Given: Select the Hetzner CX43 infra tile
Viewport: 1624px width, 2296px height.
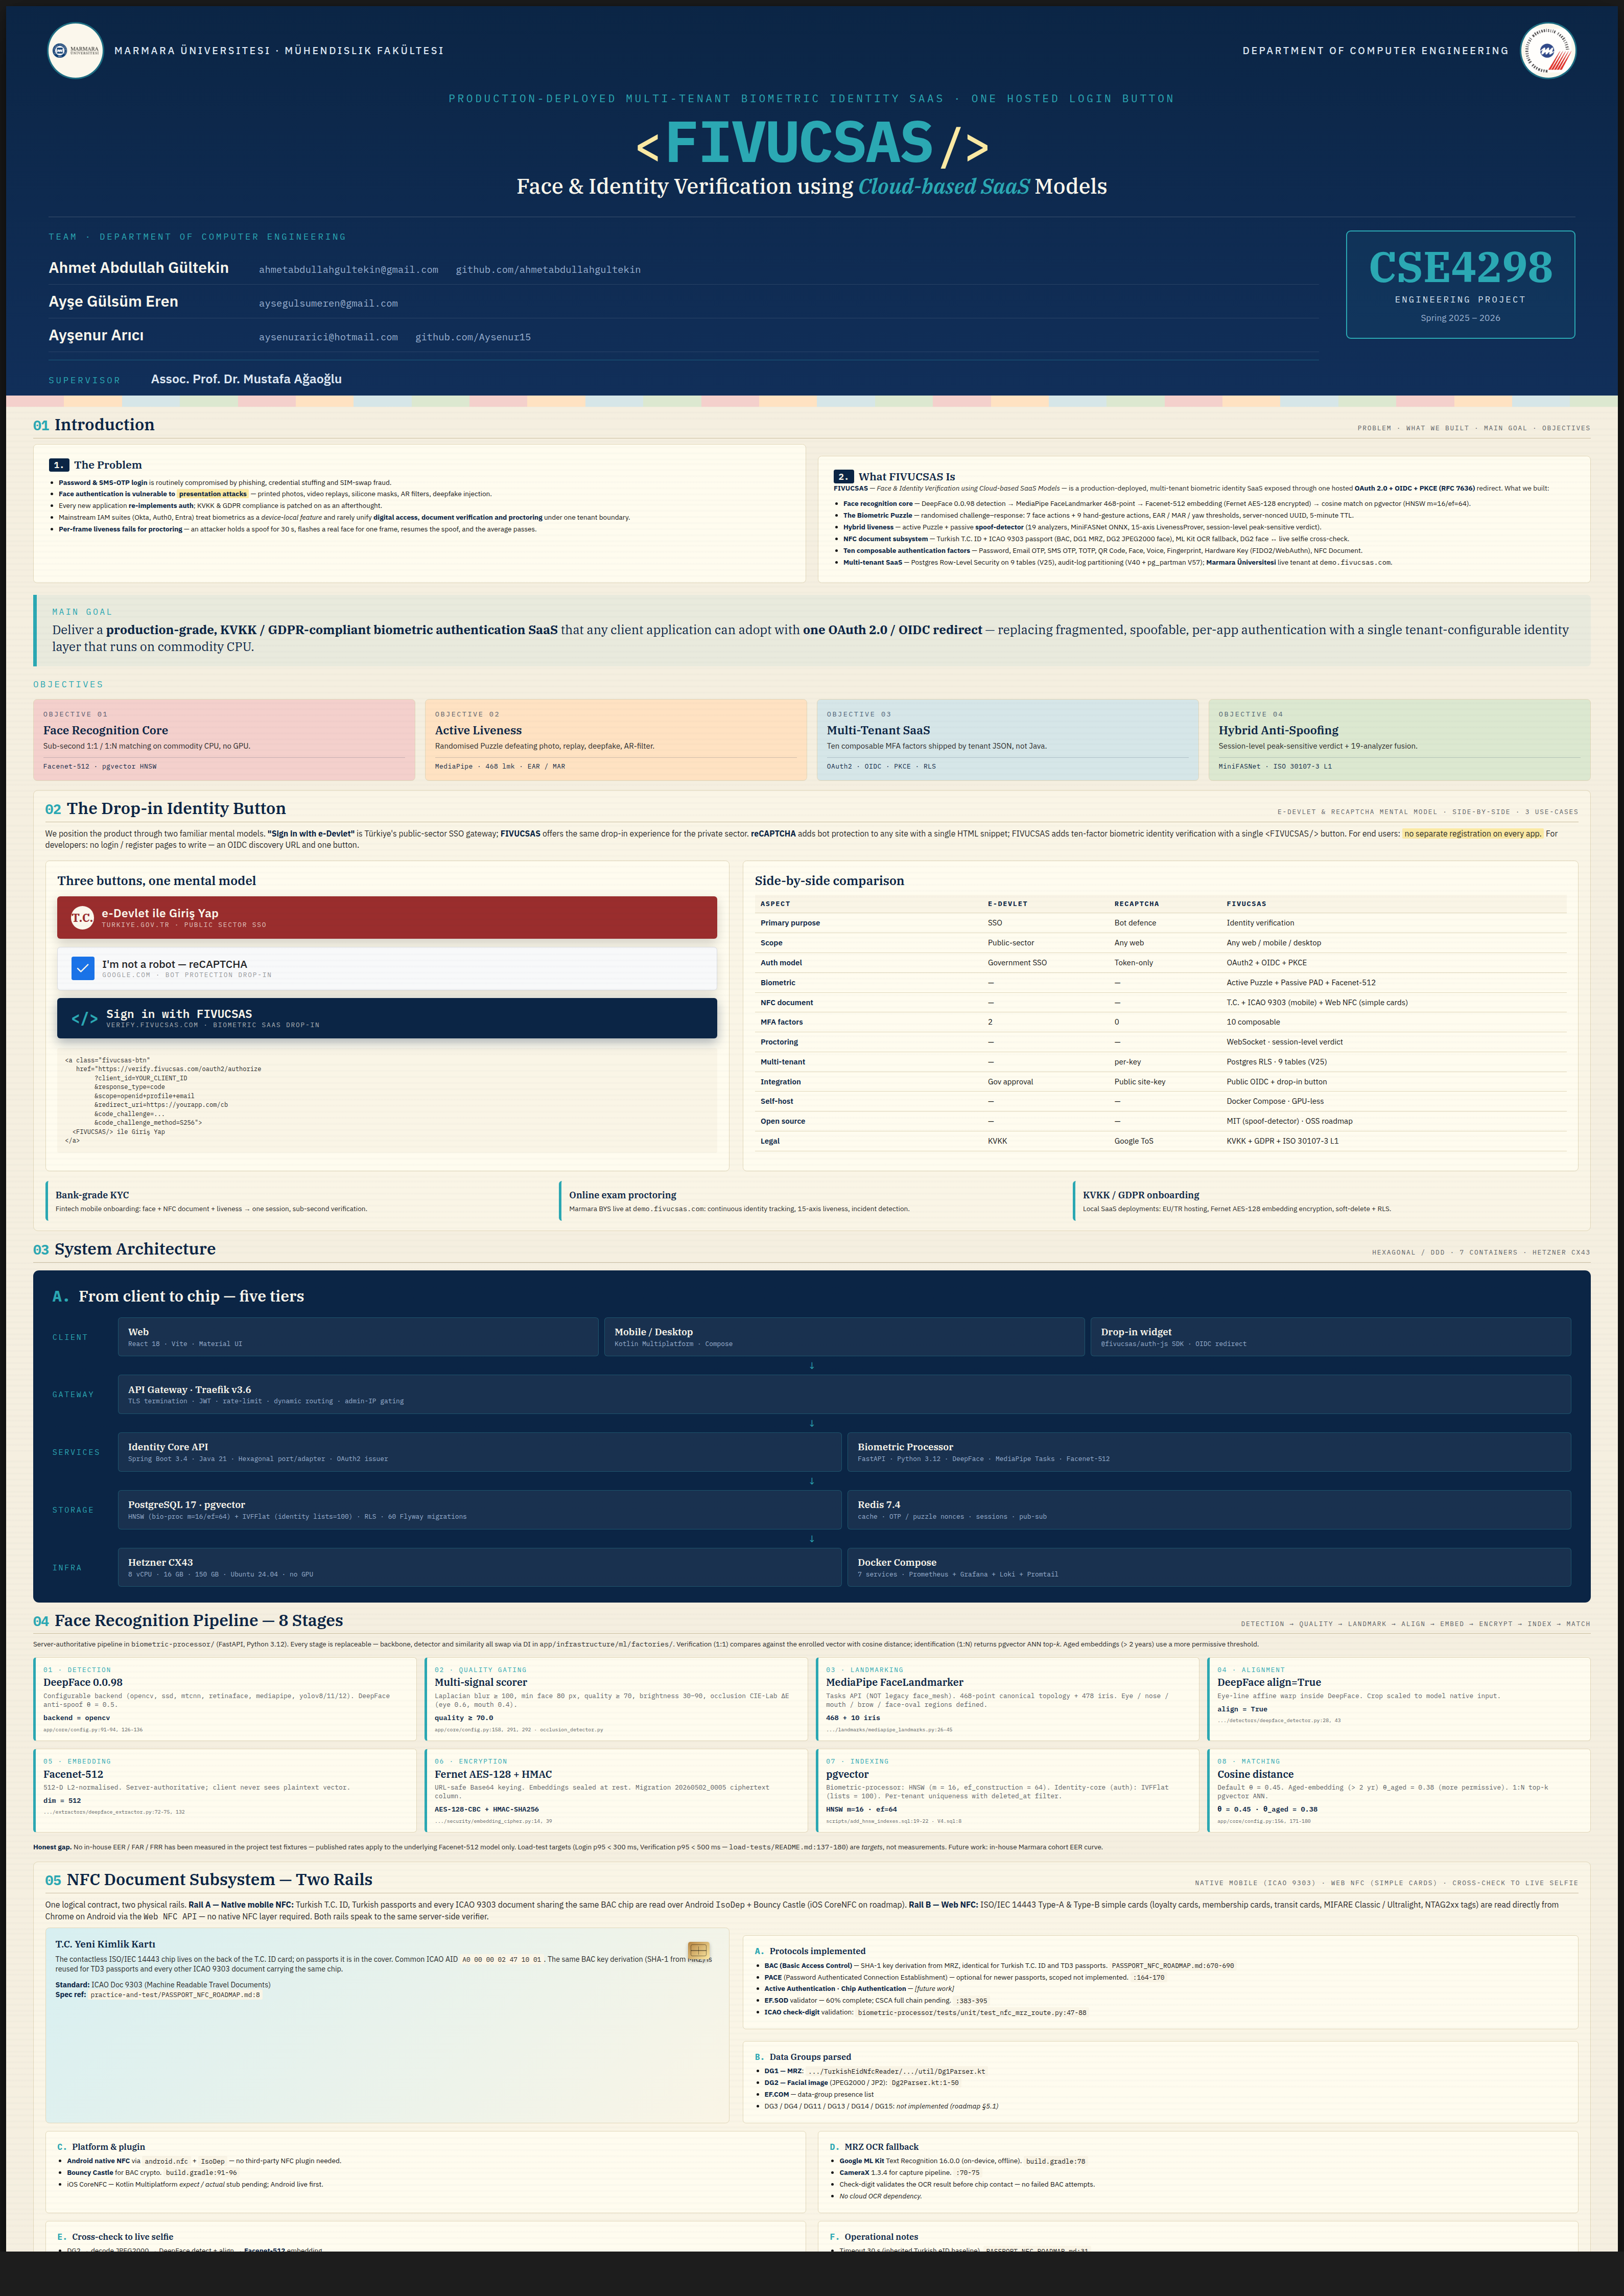Looking at the screenshot, I should (x=479, y=1568).
